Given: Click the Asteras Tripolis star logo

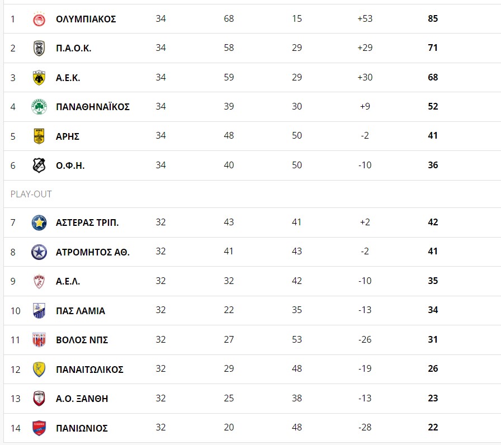Looking at the screenshot, I should coord(39,222).
